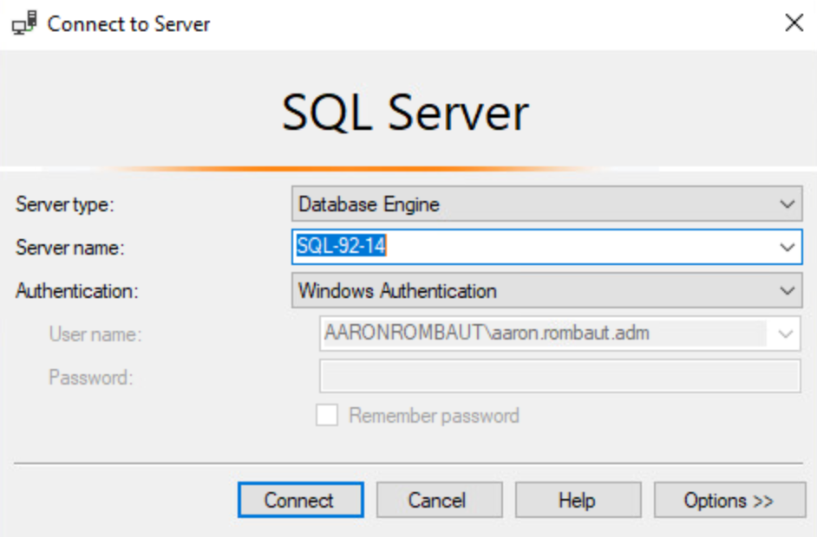Click the 'Authentication:' label
The width and height of the screenshot is (817, 537).
(x=76, y=291)
